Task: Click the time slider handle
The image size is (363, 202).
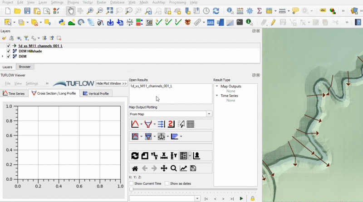Action: click(130, 189)
